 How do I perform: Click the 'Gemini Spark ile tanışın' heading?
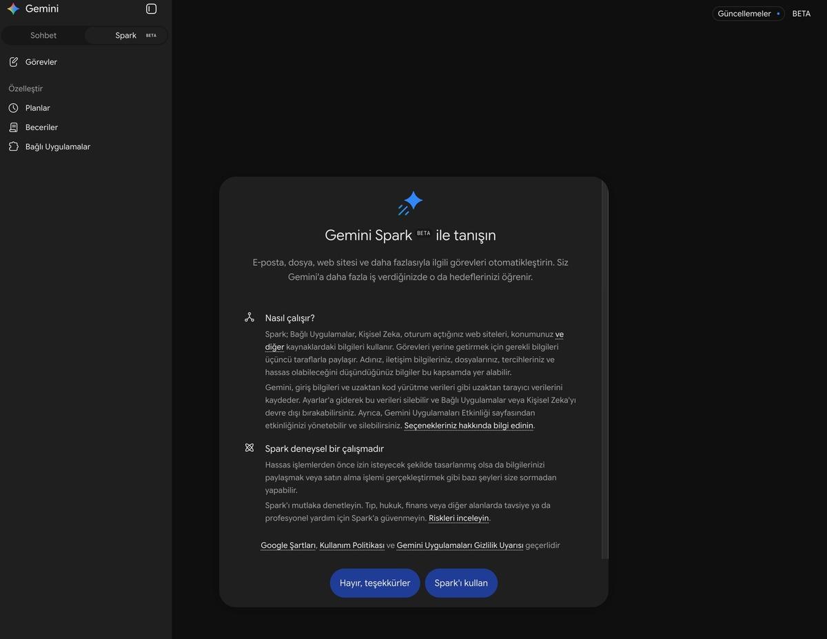pyautogui.click(x=410, y=235)
